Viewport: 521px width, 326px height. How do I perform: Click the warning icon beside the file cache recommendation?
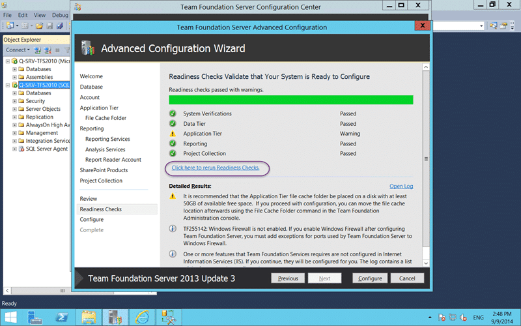pyautogui.click(x=173, y=196)
